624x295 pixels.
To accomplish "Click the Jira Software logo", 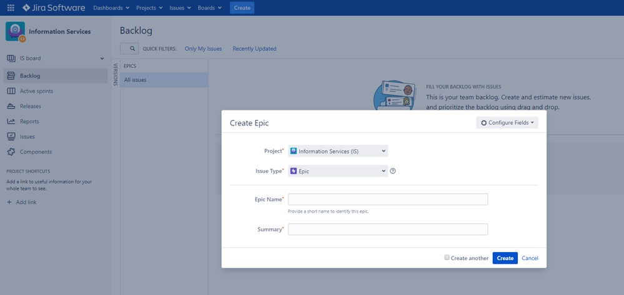I will point(54,7).
